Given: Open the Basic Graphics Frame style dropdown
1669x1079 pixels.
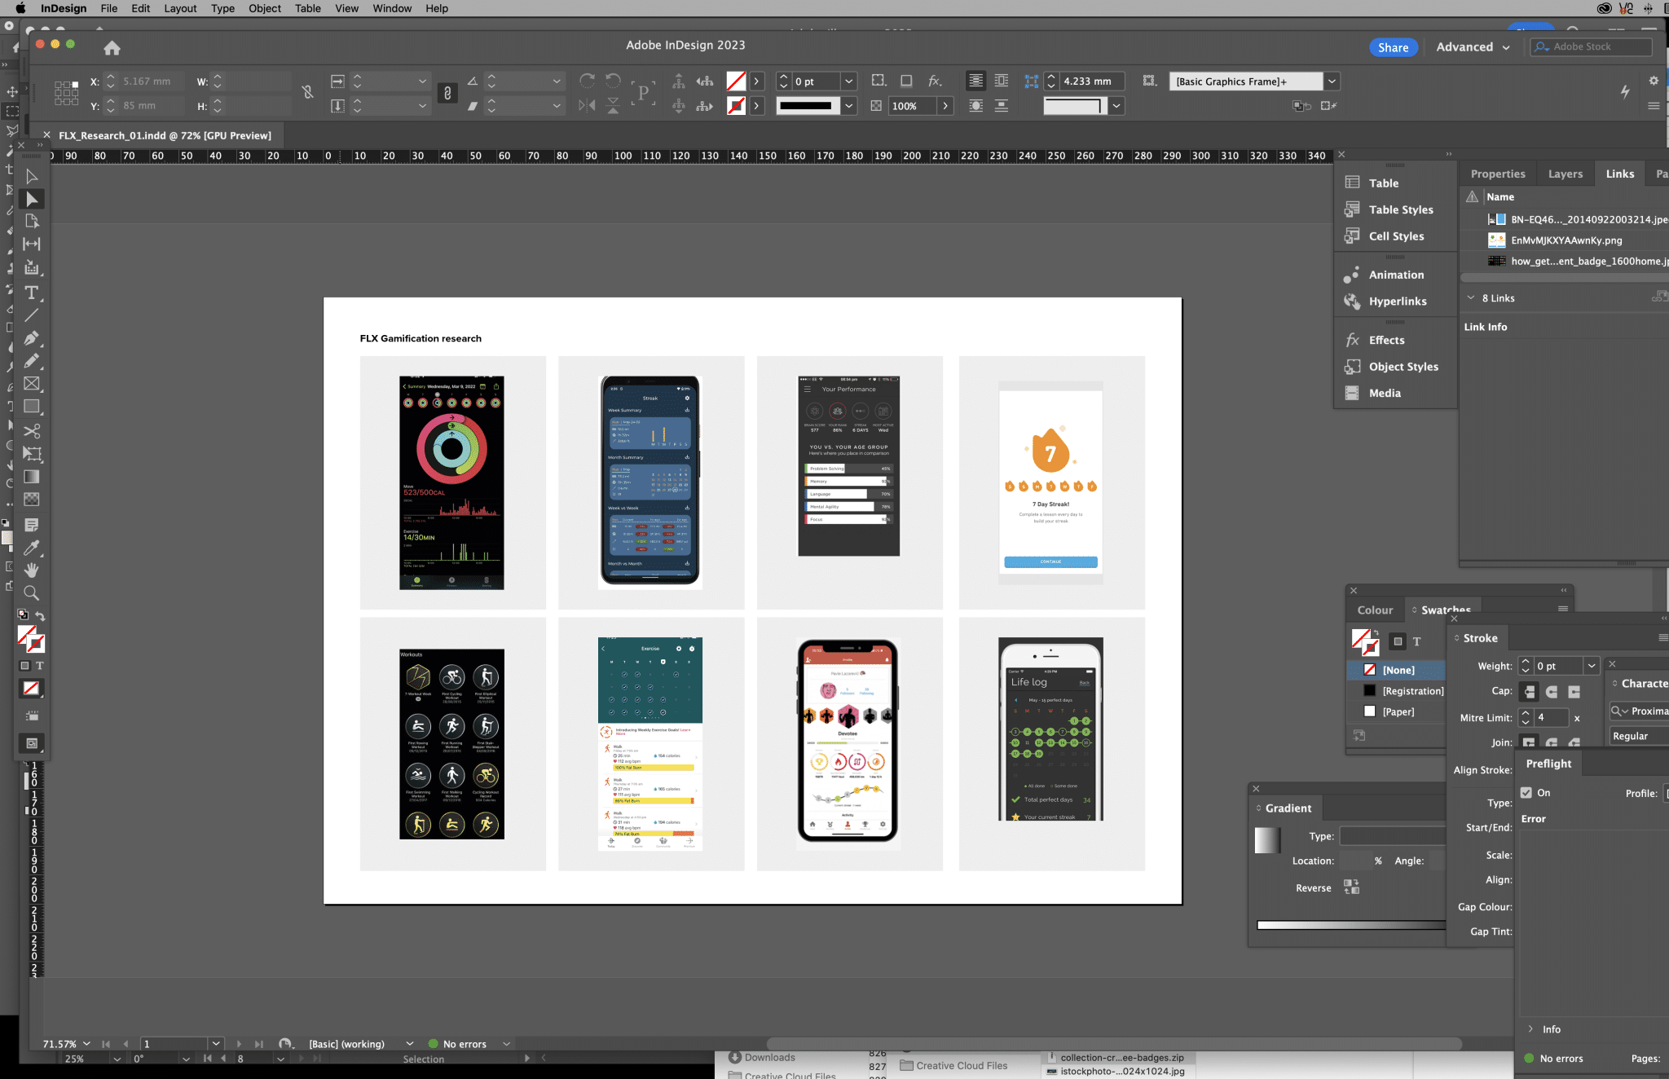Looking at the screenshot, I should pos(1332,81).
